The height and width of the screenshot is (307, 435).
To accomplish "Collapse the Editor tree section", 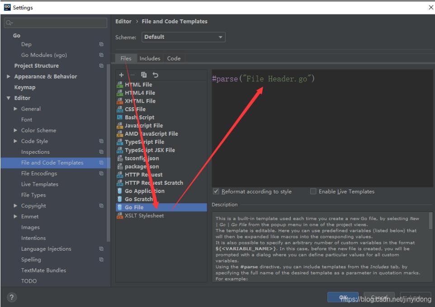I will point(9,98).
